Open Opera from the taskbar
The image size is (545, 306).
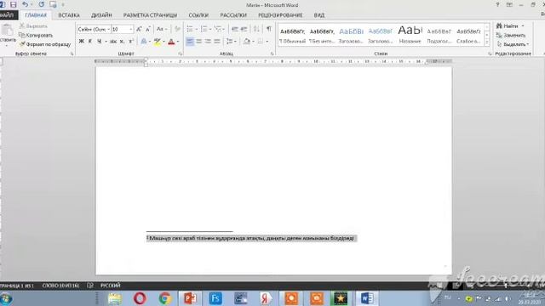coord(140,298)
